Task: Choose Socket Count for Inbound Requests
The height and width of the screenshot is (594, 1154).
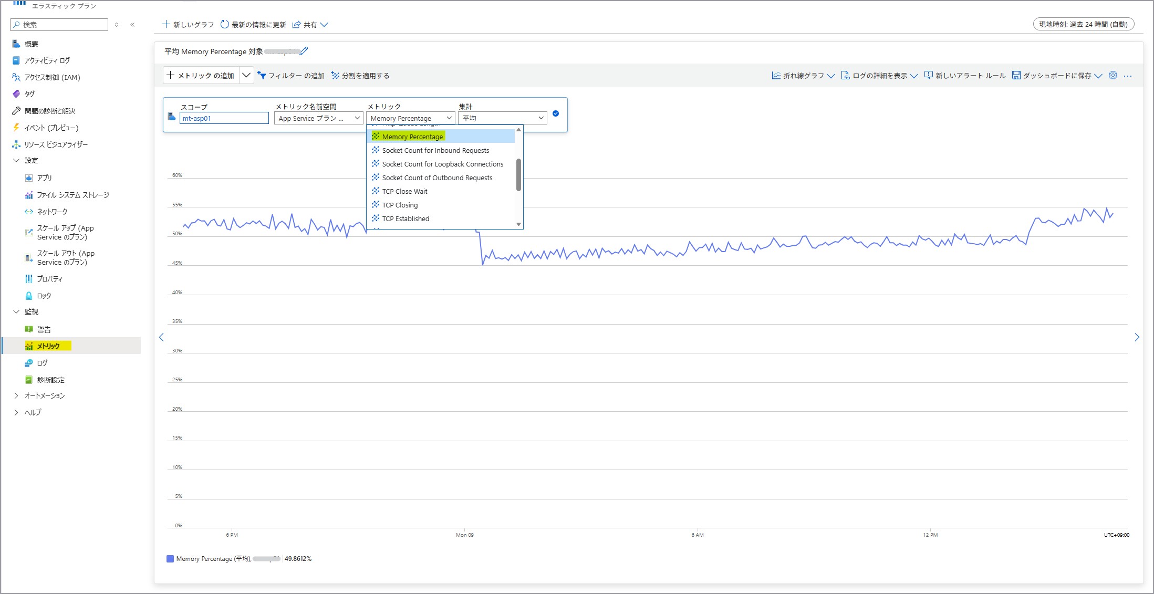Action: pos(435,150)
